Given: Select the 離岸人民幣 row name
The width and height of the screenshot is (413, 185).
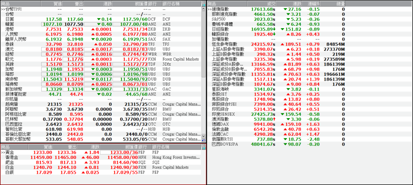Looking at the screenshot, I should tap(16, 39).
